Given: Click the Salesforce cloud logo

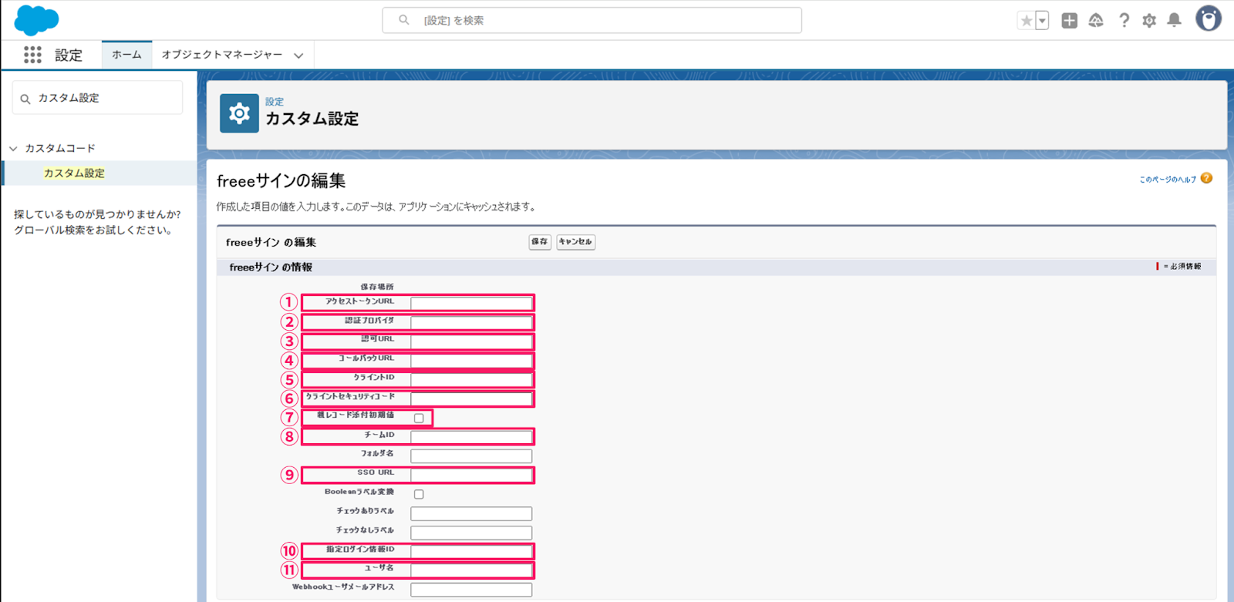Looking at the screenshot, I should point(36,20).
